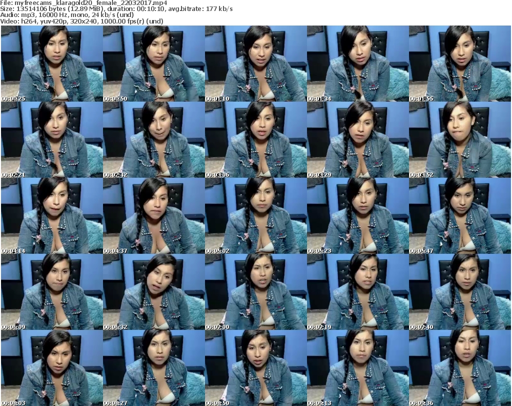Image resolution: width=512 pixels, height=406 pixels.
Task: View the frame captured at 00:04:14
Action: [52, 216]
